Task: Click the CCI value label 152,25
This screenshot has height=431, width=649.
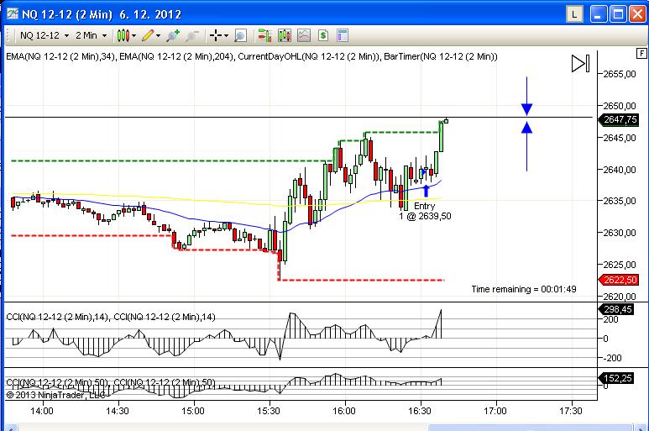Action: pyautogui.click(x=616, y=378)
